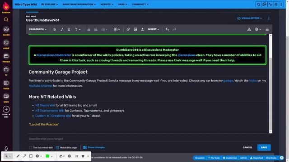The width and height of the screenshot is (289, 162).
Task: Switch editor mode via Visual Editor dropdown
Action: [x=249, y=18]
